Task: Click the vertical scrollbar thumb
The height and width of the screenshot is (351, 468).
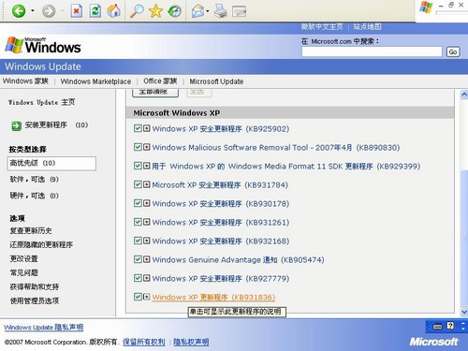Action: click(x=464, y=239)
